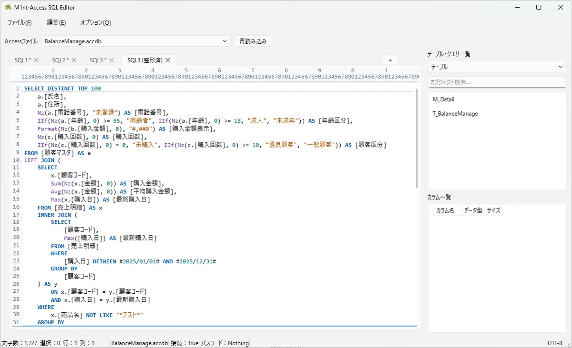Click the サイズ column header
Screen dimensions: 572x348
493,210
